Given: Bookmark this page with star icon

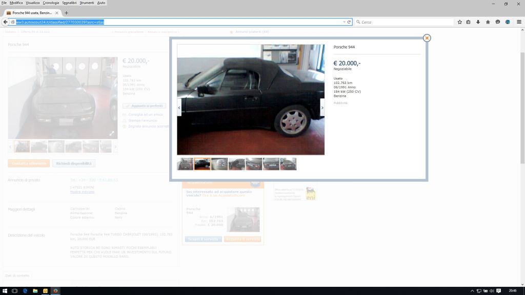Looking at the screenshot, I should 459,22.
